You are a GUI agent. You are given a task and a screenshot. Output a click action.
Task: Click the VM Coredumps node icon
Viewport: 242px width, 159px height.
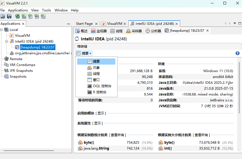click(6, 65)
